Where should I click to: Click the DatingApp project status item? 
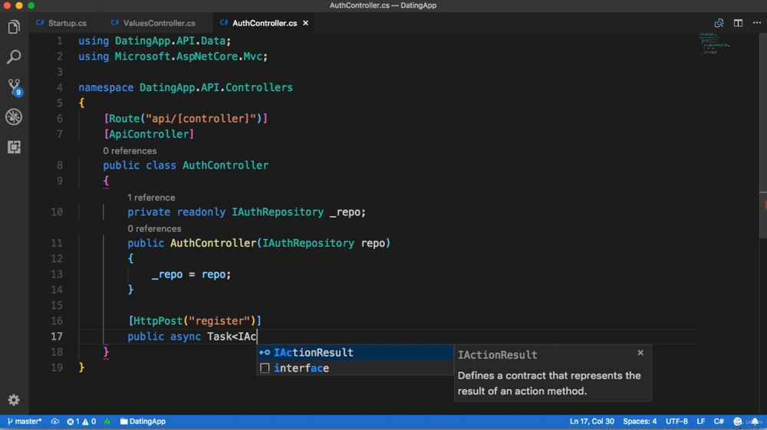143,422
